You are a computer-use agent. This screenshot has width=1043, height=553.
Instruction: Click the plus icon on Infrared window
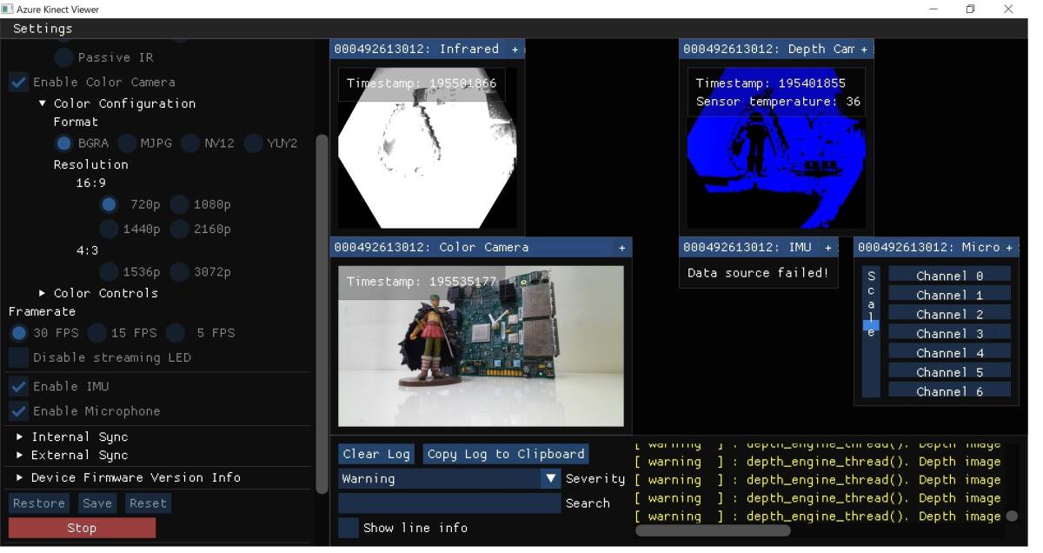click(x=515, y=50)
